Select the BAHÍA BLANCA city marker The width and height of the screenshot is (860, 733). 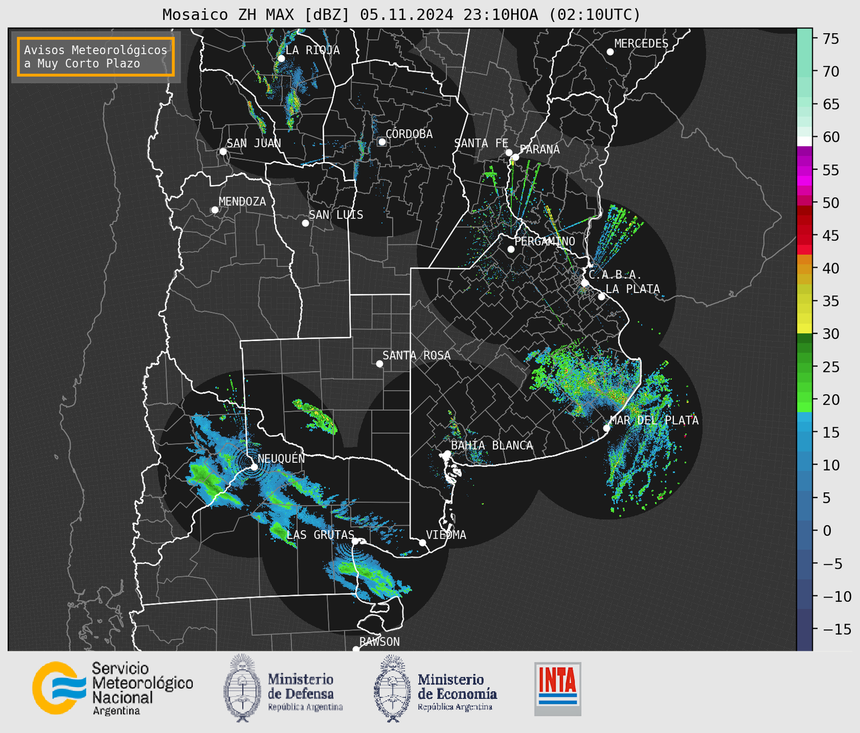(x=447, y=454)
